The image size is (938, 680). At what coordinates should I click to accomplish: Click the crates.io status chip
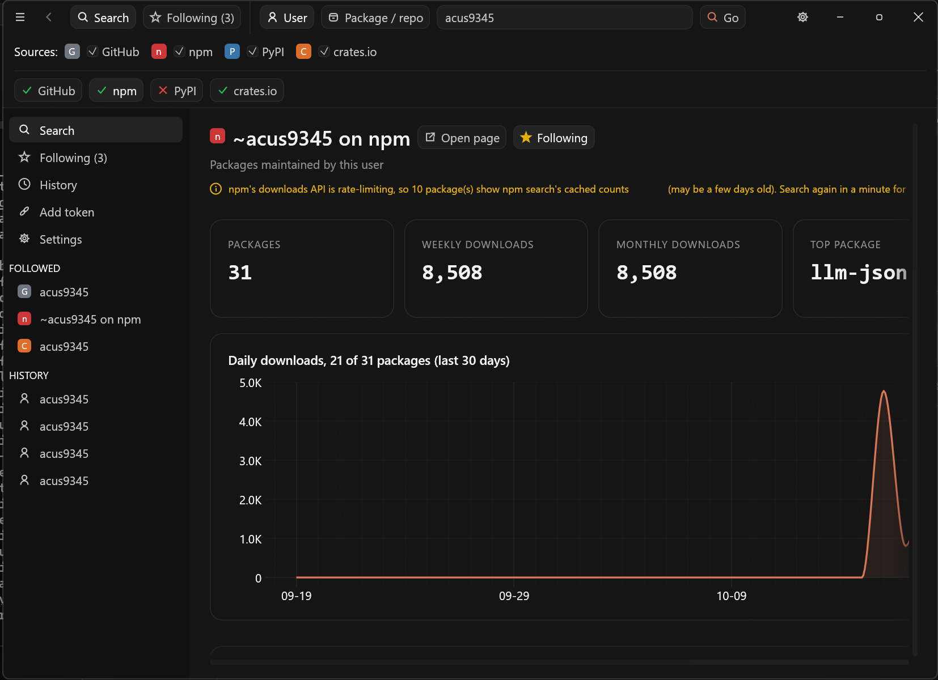[247, 91]
